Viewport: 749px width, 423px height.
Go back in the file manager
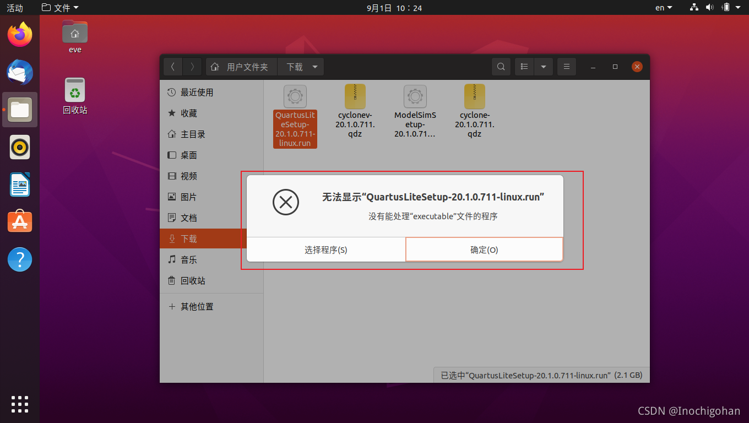click(173, 67)
